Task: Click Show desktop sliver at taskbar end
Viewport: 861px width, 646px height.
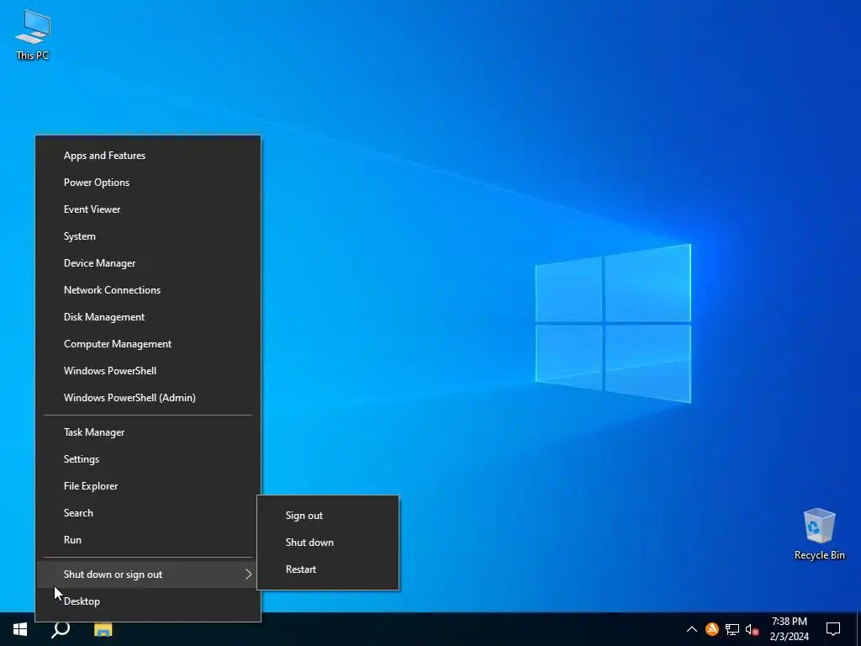Action: [858, 629]
